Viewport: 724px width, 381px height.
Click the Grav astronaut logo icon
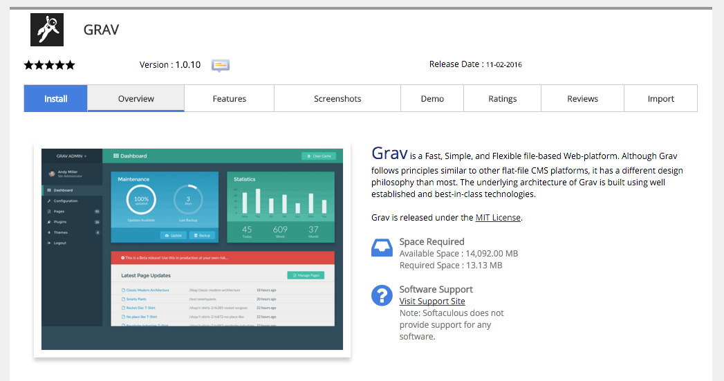[x=47, y=30]
